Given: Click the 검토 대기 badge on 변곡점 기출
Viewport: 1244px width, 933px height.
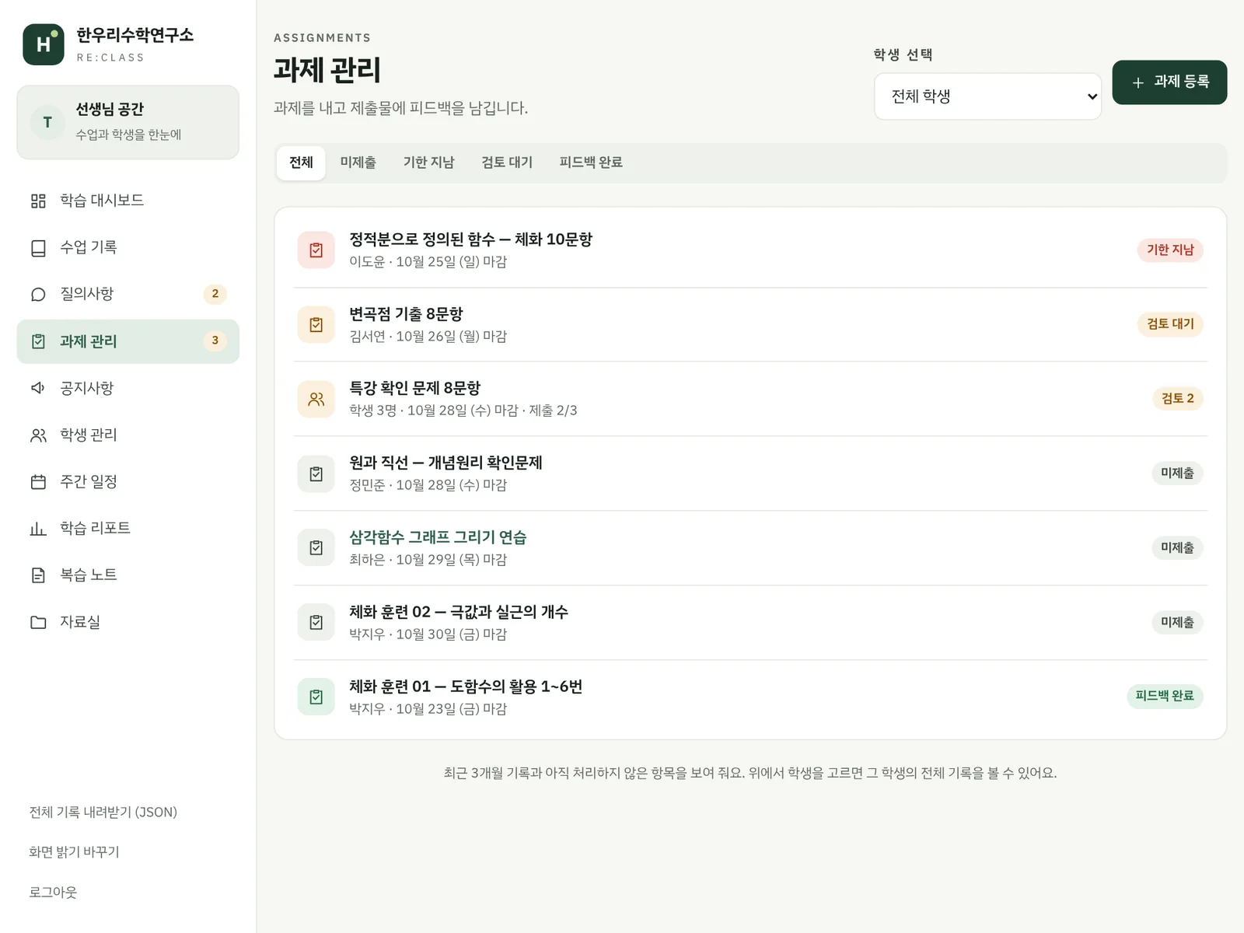Looking at the screenshot, I should pos(1170,323).
